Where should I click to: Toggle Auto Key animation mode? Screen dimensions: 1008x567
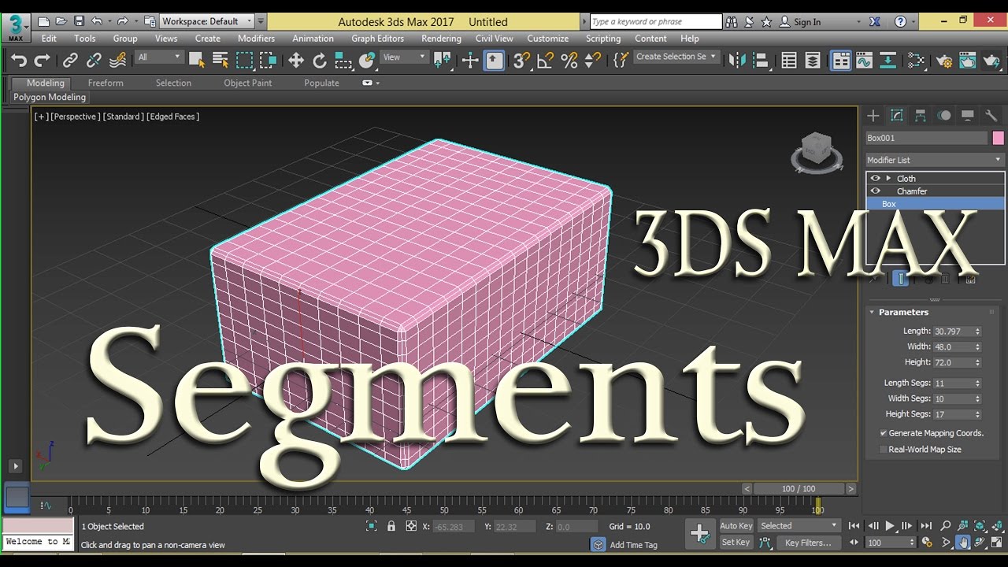(x=736, y=525)
